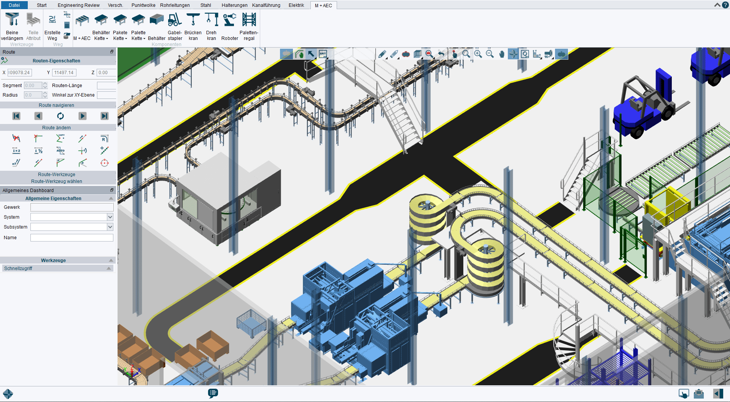Select the Gabelstapler forklift component
The image size is (730, 402).
tap(175, 26)
